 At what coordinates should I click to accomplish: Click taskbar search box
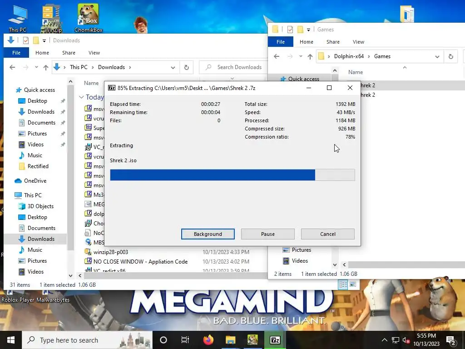coord(87,340)
